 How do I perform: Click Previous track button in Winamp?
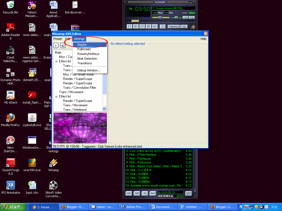pyautogui.click(x=129, y=27)
